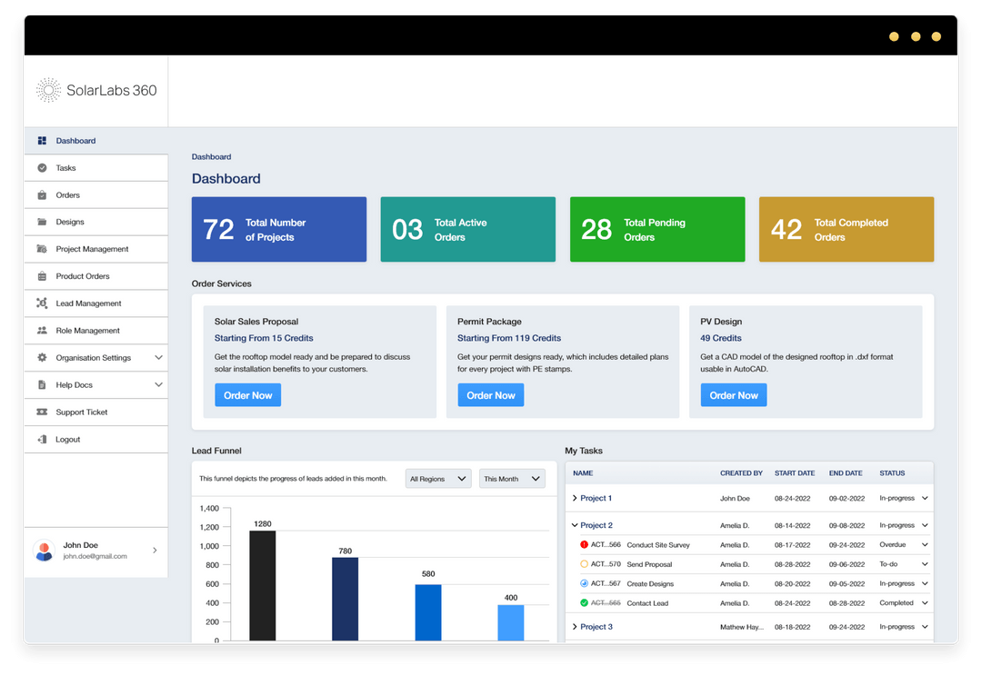The image size is (982, 675).
Task: Select Product Orders menu item
Action: 83,276
